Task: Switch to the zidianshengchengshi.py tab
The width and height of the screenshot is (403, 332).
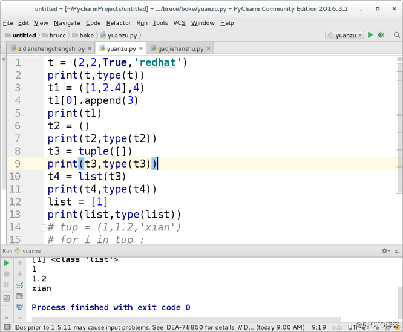Action: coord(51,48)
